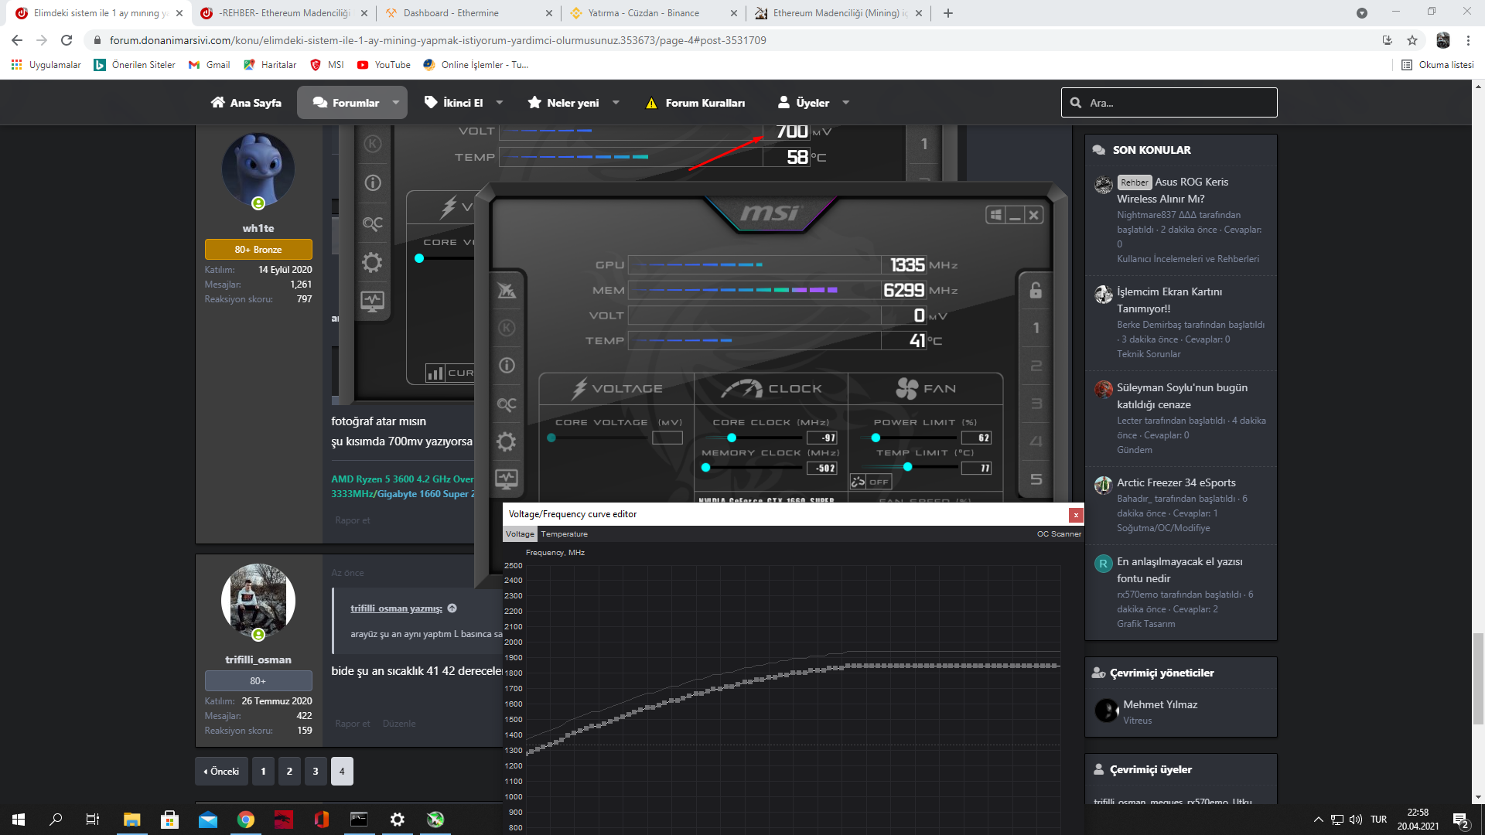The height and width of the screenshot is (835, 1485).
Task: Open YouTube bookmark
Action: point(384,65)
